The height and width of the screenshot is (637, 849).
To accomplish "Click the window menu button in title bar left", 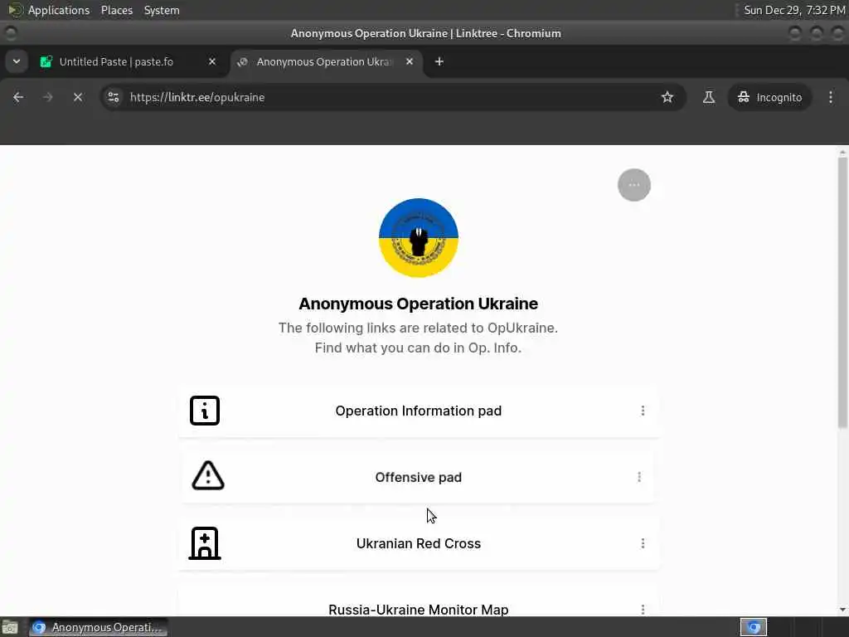I will (10, 33).
